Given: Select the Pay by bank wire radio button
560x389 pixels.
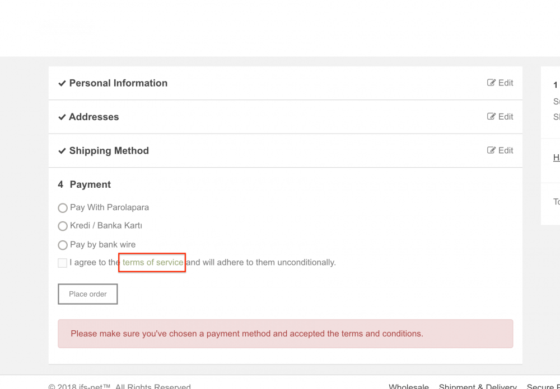Looking at the screenshot, I should coord(63,245).
